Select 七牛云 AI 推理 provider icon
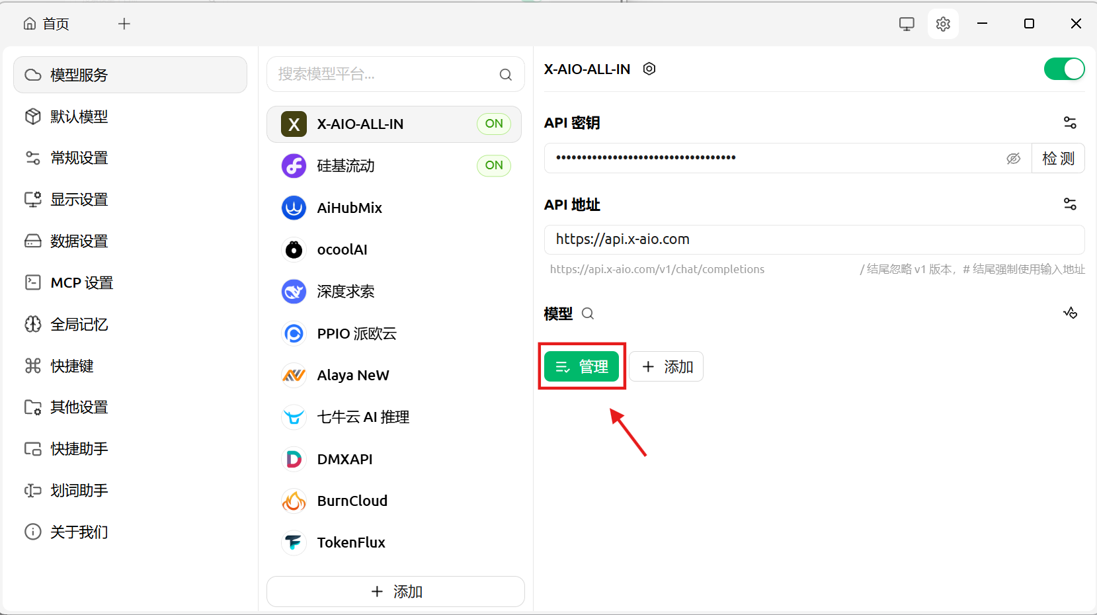Viewport: 1097px width, 615px height. [x=294, y=417]
